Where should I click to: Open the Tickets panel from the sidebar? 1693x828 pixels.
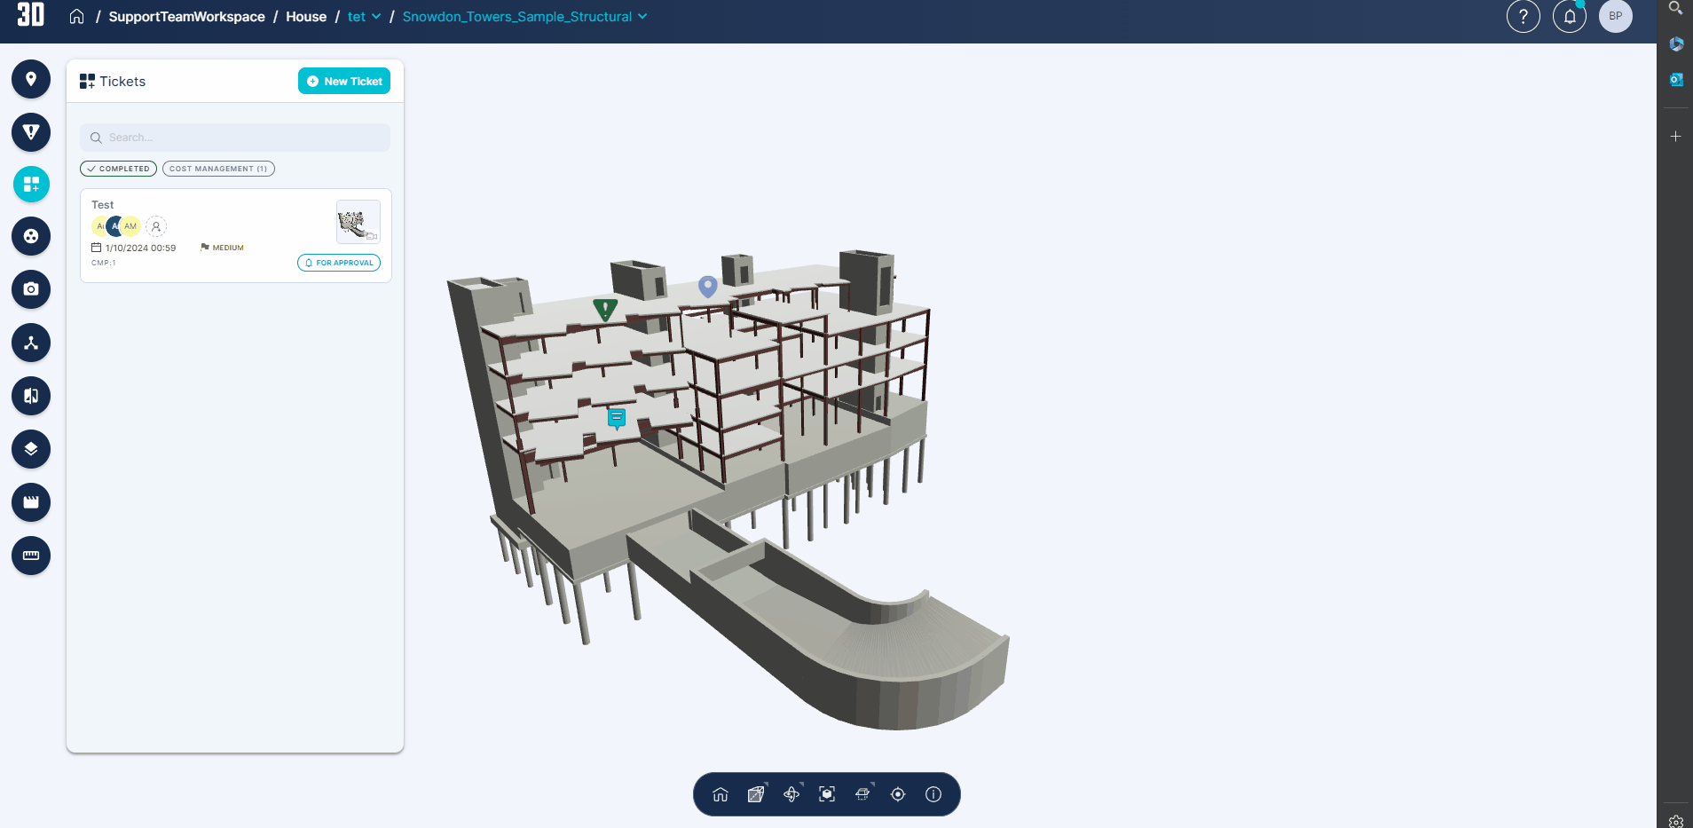31,185
